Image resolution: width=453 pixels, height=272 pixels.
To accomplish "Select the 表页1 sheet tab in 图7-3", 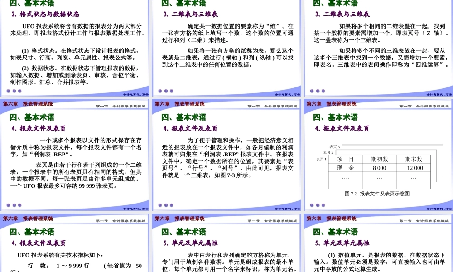I will pos(322,159).
